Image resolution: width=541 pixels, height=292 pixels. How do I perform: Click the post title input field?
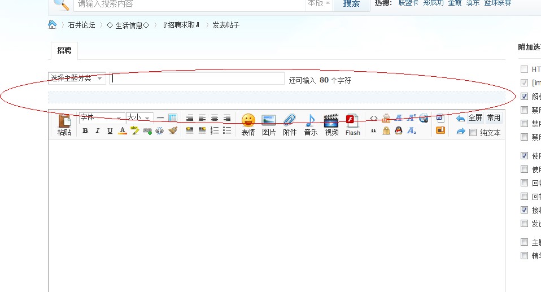click(197, 79)
